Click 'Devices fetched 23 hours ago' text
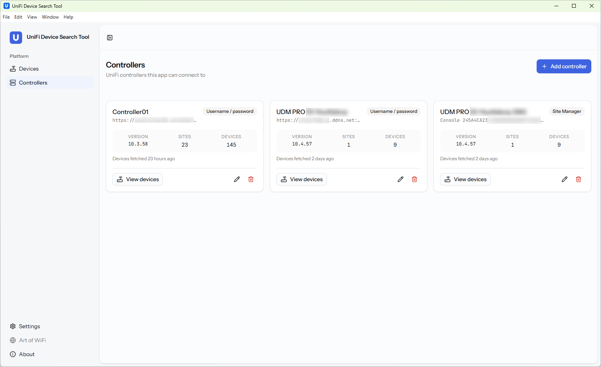The height and width of the screenshot is (367, 601). coord(143,159)
